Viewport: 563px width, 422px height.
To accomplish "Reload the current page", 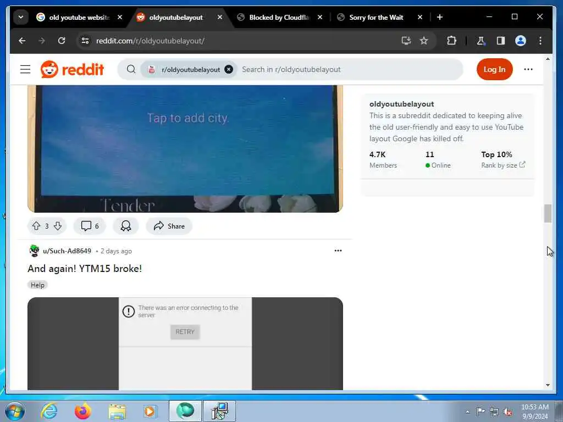I will (x=62, y=41).
